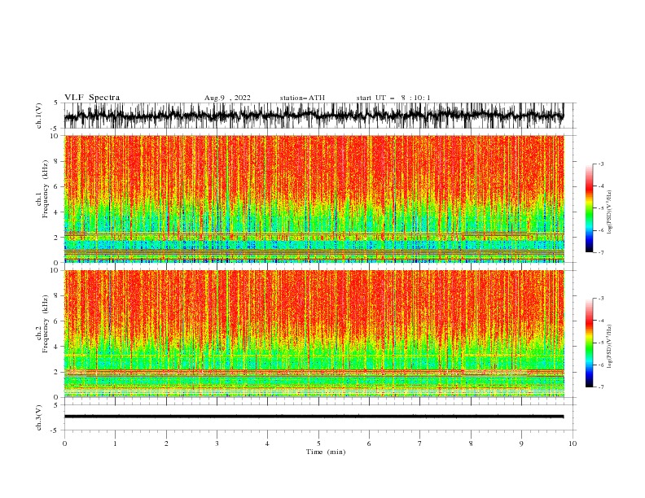This screenshot has width=645, height=498.
Task: Click time axis tick label "7"
Action: click(420, 443)
